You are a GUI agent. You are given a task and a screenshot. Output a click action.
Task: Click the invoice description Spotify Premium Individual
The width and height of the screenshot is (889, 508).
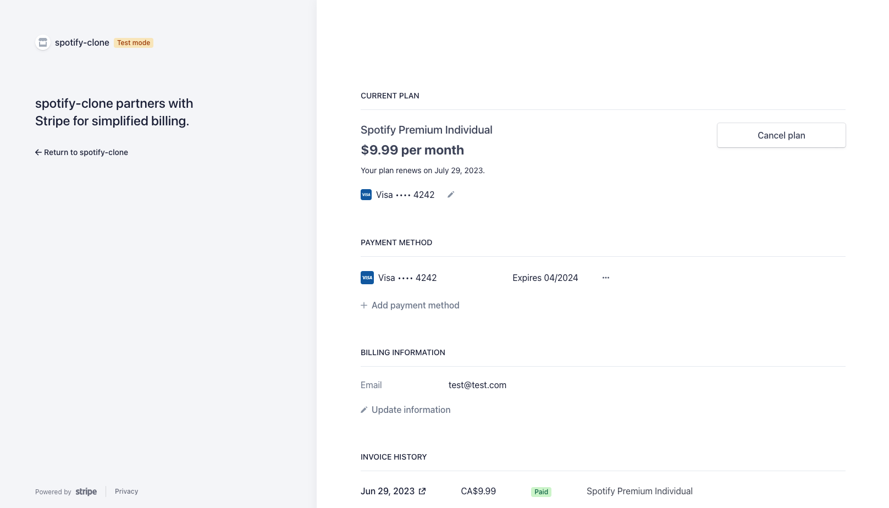(x=639, y=491)
